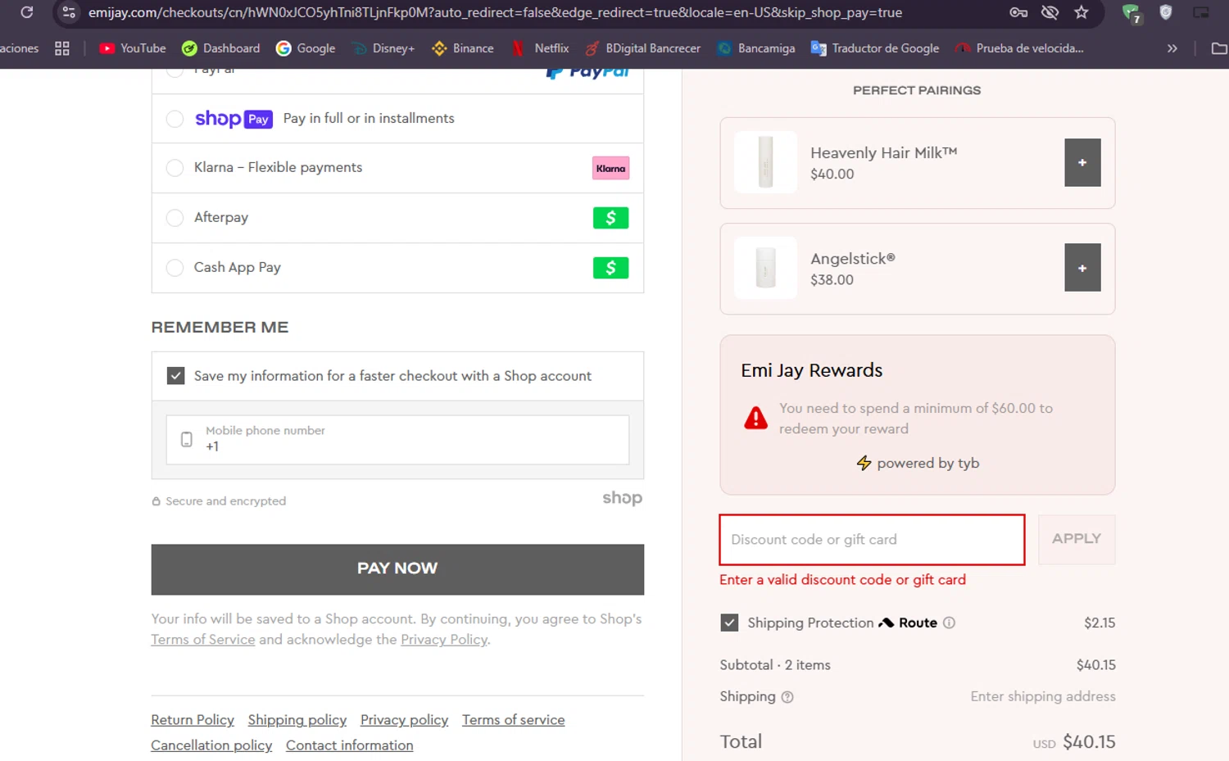The height and width of the screenshot is (761, 1229).
Task: Click the powered by tyb text
Action: [927, 463]
